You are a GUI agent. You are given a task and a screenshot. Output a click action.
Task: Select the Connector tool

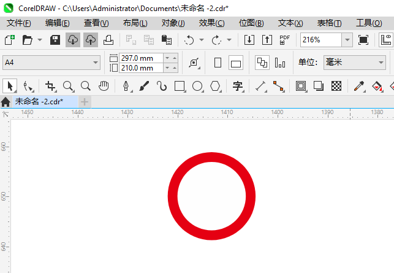279,86
